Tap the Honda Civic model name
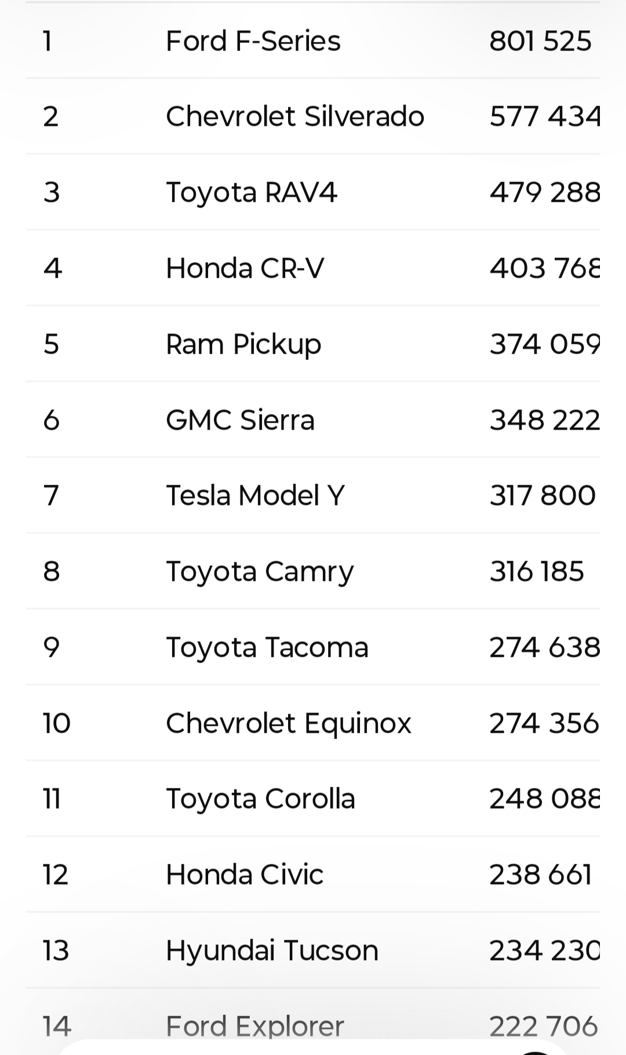626x1055 pixels. pyautogui.click(x=244, y=875)
